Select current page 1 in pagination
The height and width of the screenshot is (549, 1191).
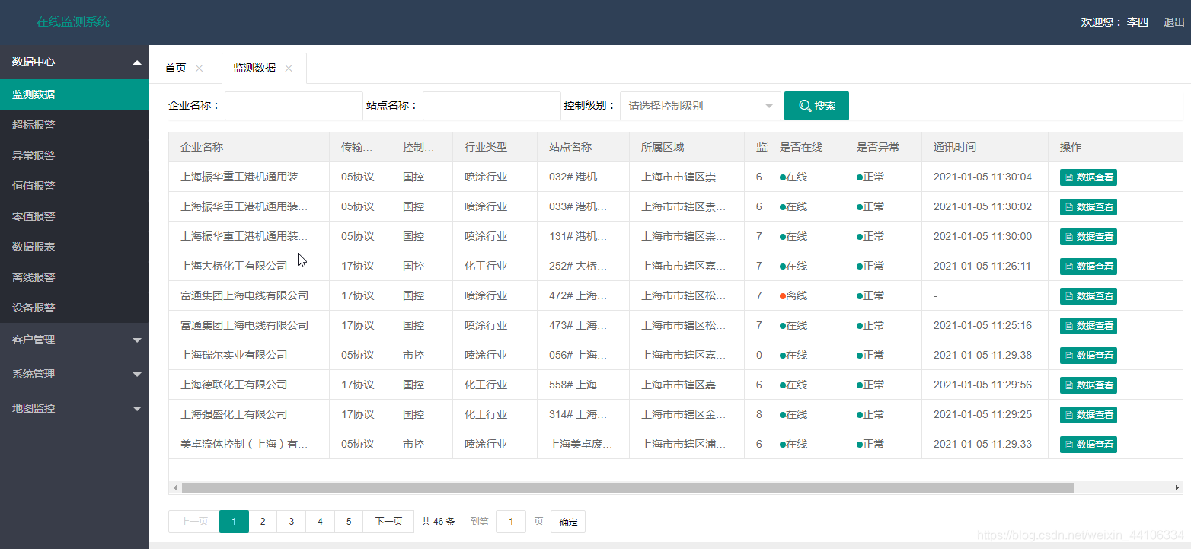pos(234,522)
